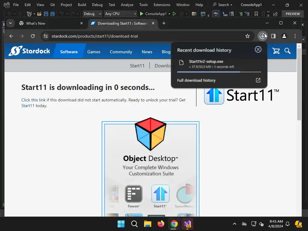Close the Recent download history popup
This screenshot has width=308, height=231.
point(258,50)
